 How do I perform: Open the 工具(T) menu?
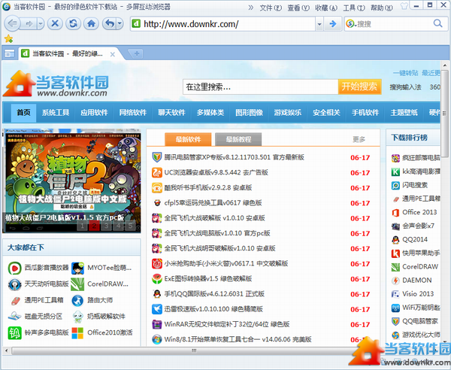pyautogui.click(x=354, y=8)
